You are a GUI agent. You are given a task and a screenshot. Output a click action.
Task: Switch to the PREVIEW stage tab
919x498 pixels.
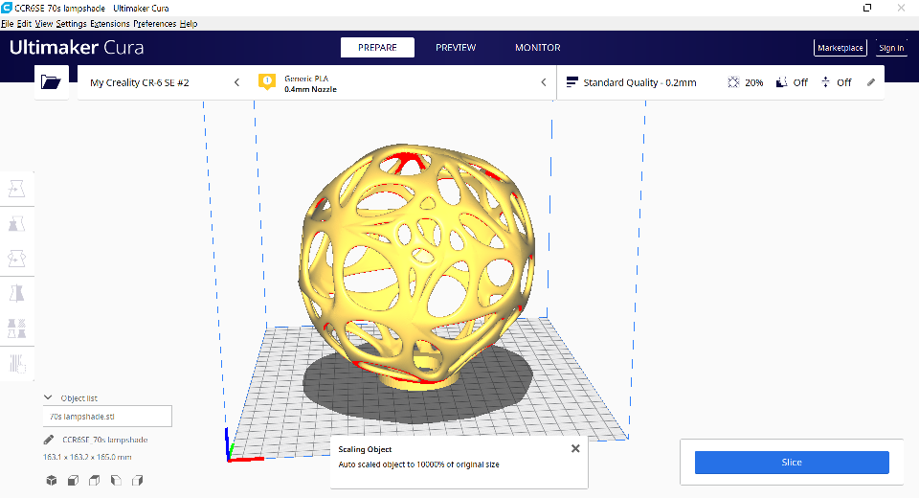(x=456, y=48)
